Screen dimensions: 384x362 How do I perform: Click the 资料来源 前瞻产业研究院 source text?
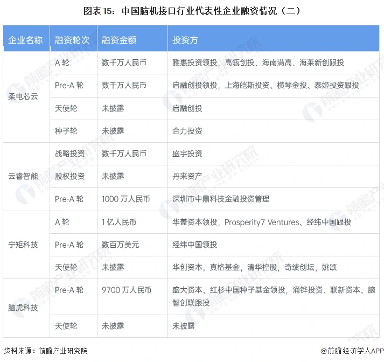[x=45, y=351]
